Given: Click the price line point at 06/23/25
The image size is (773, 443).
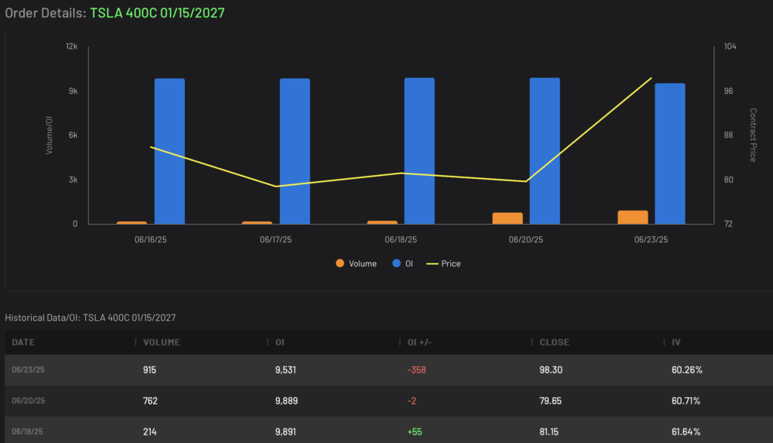Looking at the screenshot, I should [651, 78].
